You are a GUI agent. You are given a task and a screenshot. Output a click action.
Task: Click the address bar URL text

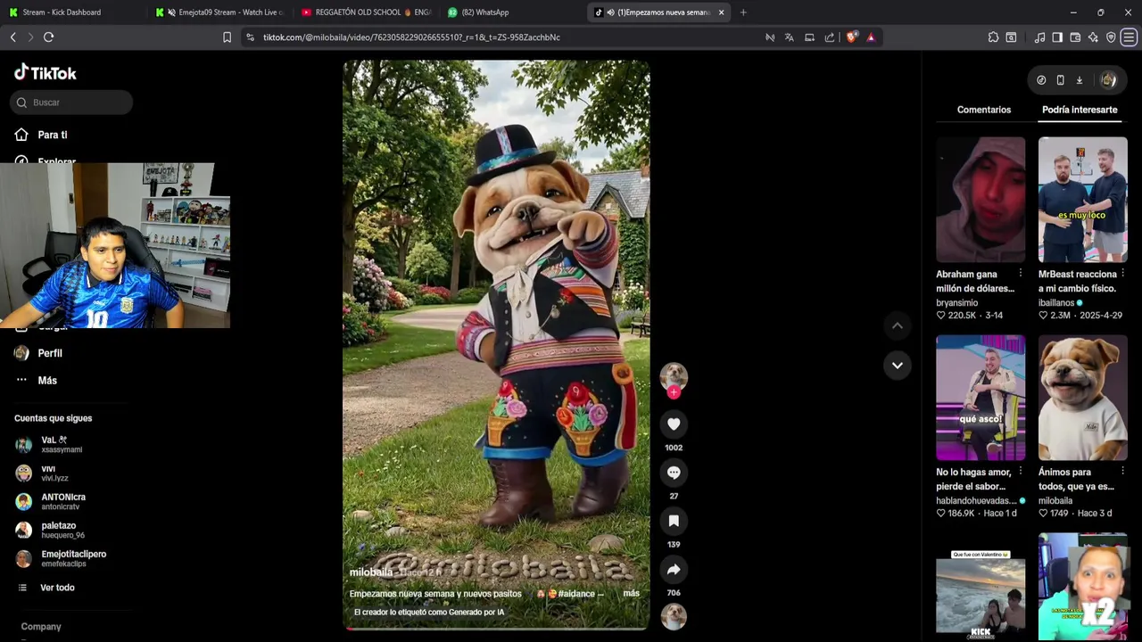(x=411, y=37)
